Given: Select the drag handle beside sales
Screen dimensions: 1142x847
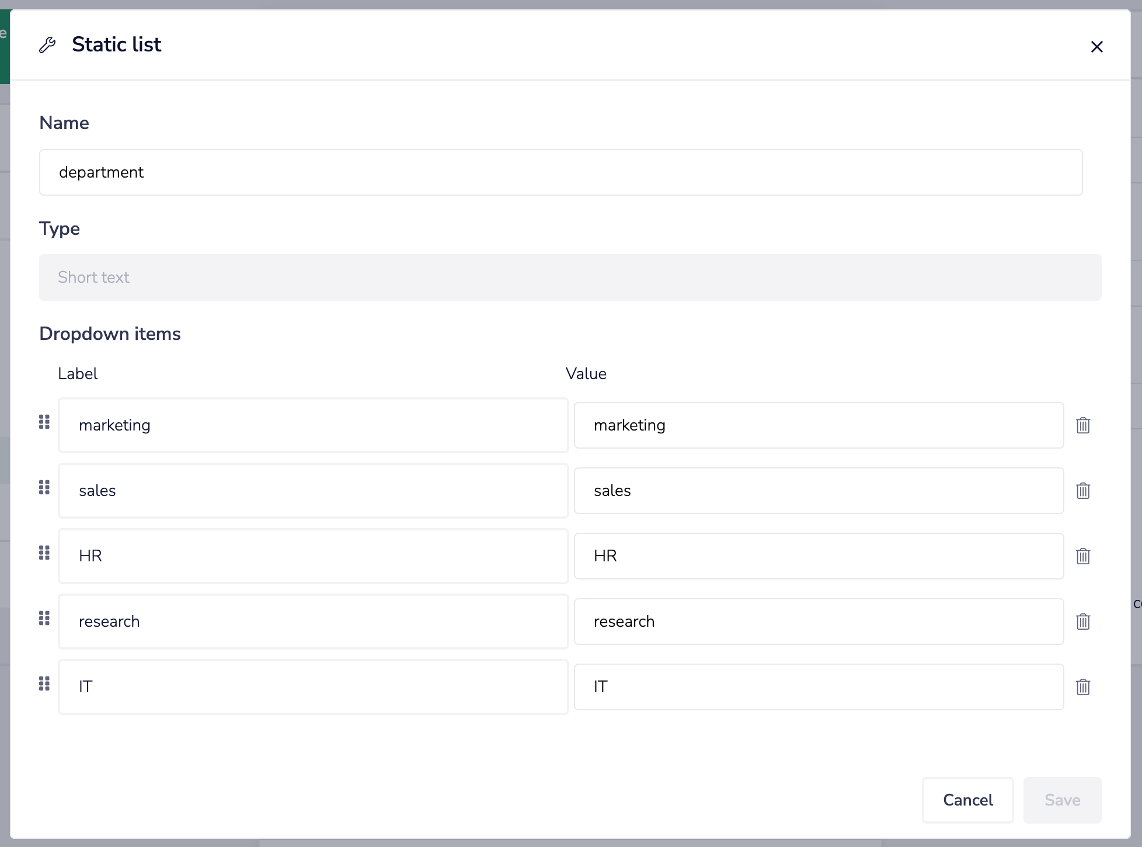Looking at the screenshot, I should (x=44, y=488).
